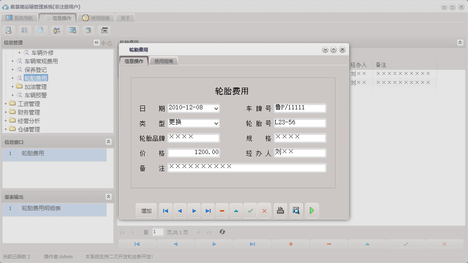Open the 关于 tab in the main window
The width and height of the screenshot is (468, 263).
click(126, 18)
